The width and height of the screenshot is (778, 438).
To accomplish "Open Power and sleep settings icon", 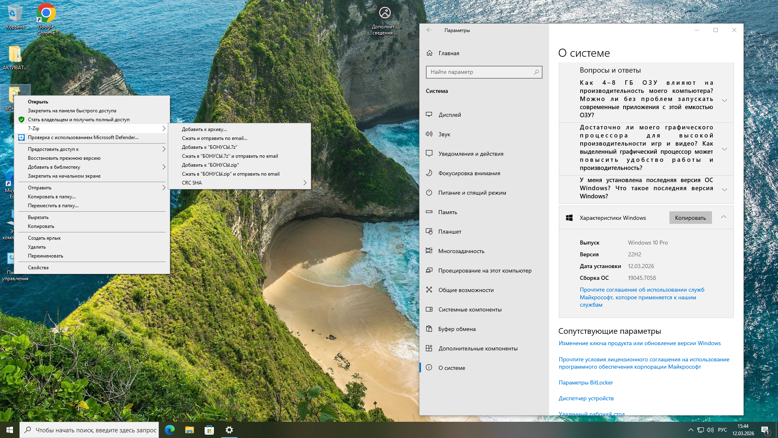I will pos(429,193).
